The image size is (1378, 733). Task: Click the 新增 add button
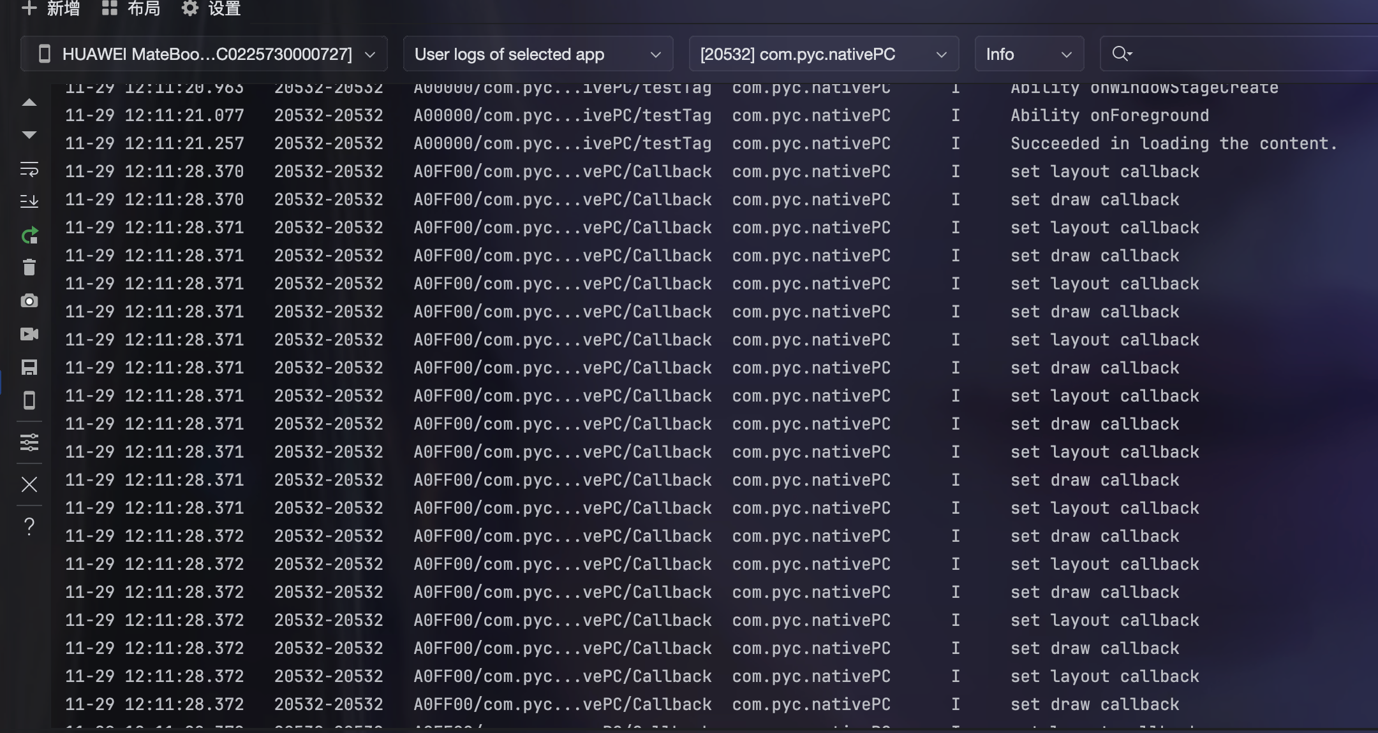(x=51, y=9)
